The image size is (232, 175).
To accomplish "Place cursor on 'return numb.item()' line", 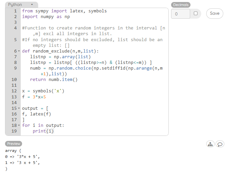I will 54,80.
